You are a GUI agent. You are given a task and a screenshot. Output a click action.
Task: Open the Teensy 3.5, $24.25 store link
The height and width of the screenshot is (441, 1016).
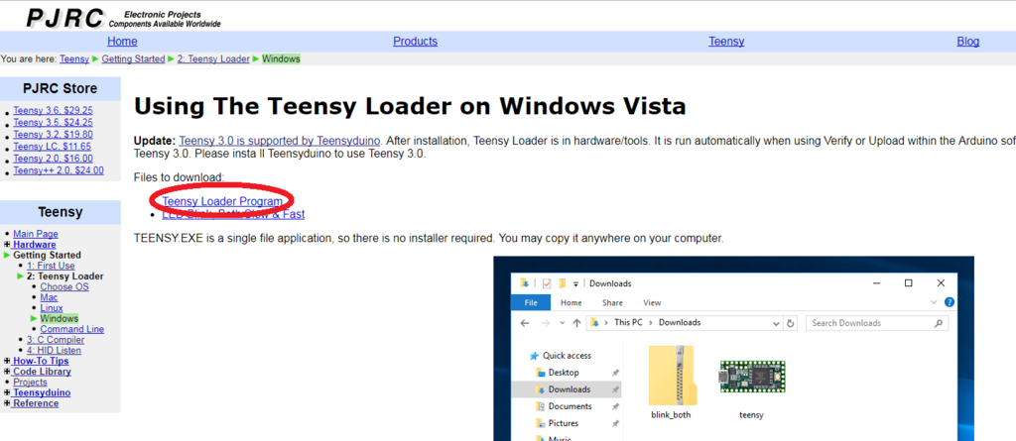[x=54, y=123]
